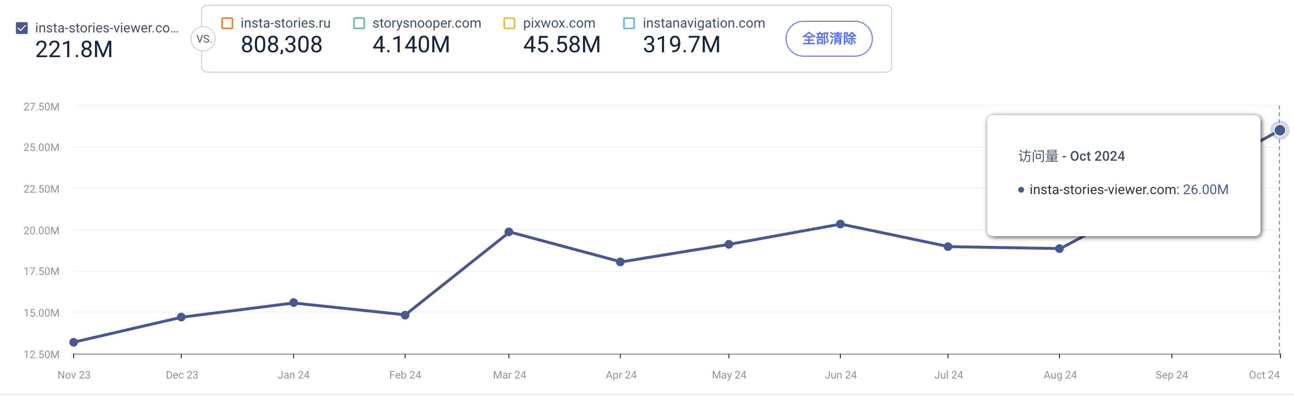Click the 12.50M y-axis label
The image size is (1294, 396).
[x=41, y=354]
